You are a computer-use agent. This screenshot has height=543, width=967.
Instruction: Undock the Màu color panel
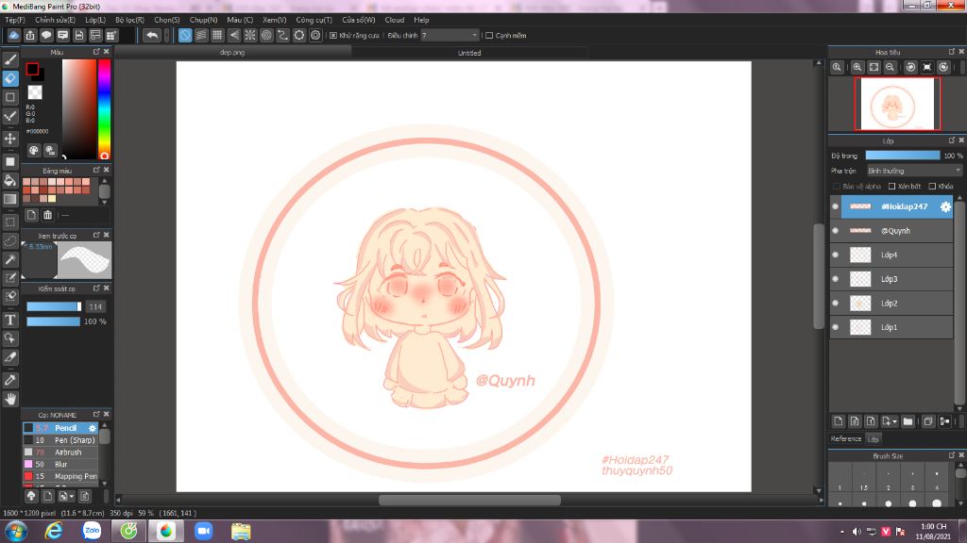[x=96, y=52]
